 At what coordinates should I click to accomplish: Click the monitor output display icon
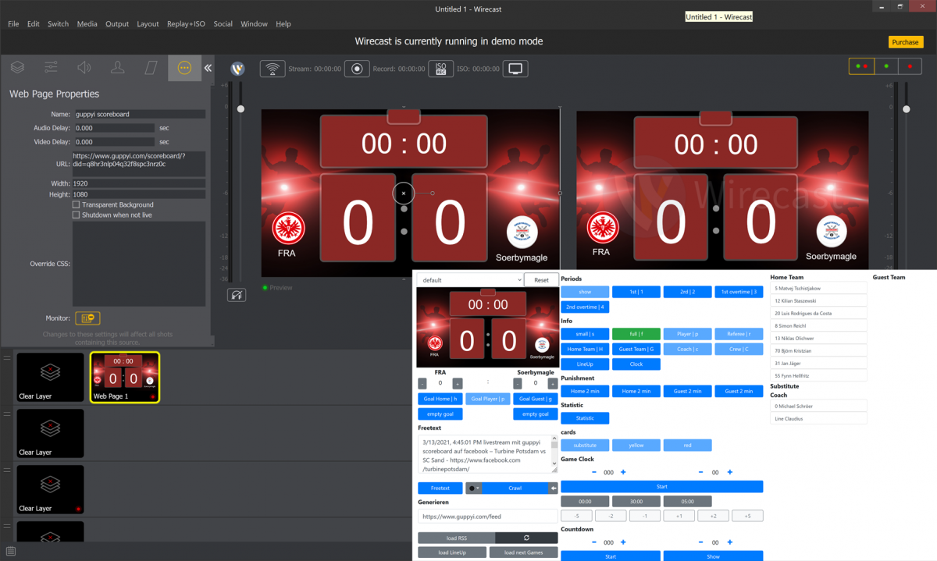pyautogui.click(x=515, y=69)
